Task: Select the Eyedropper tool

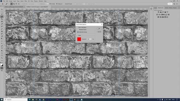Action: tap(2, 24)
